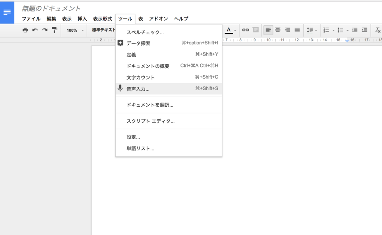This screenshot has height=235, width=382.
Task: Click the print icon
Action: click(25, 30)
